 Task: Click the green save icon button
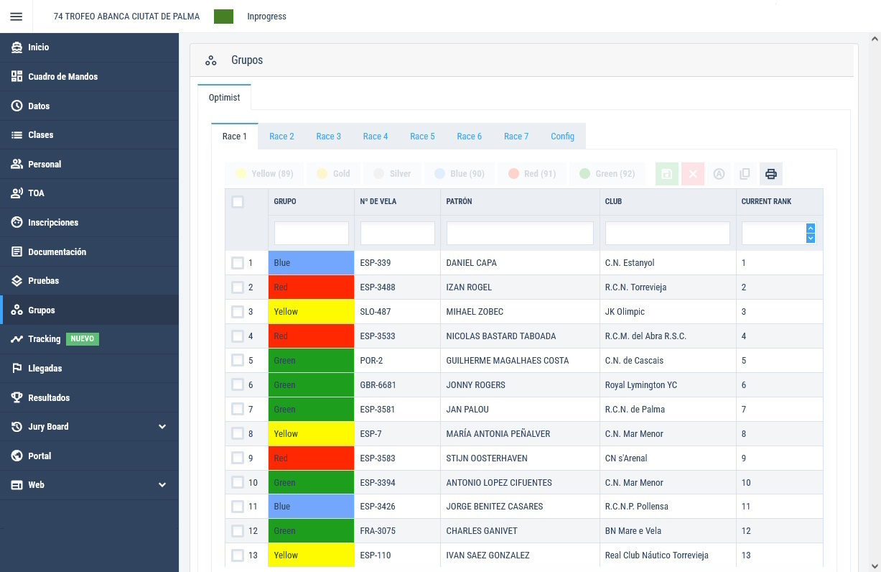tap(666, 174)
